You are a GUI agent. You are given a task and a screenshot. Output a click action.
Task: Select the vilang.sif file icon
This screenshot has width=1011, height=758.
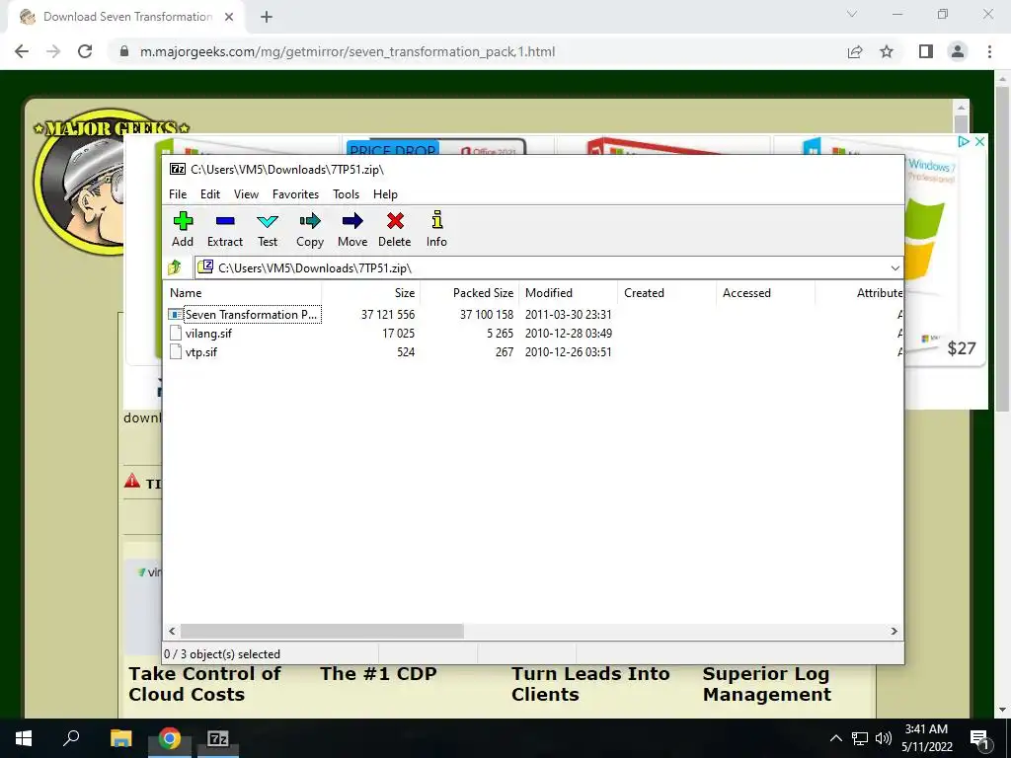(x=176, y=334)
